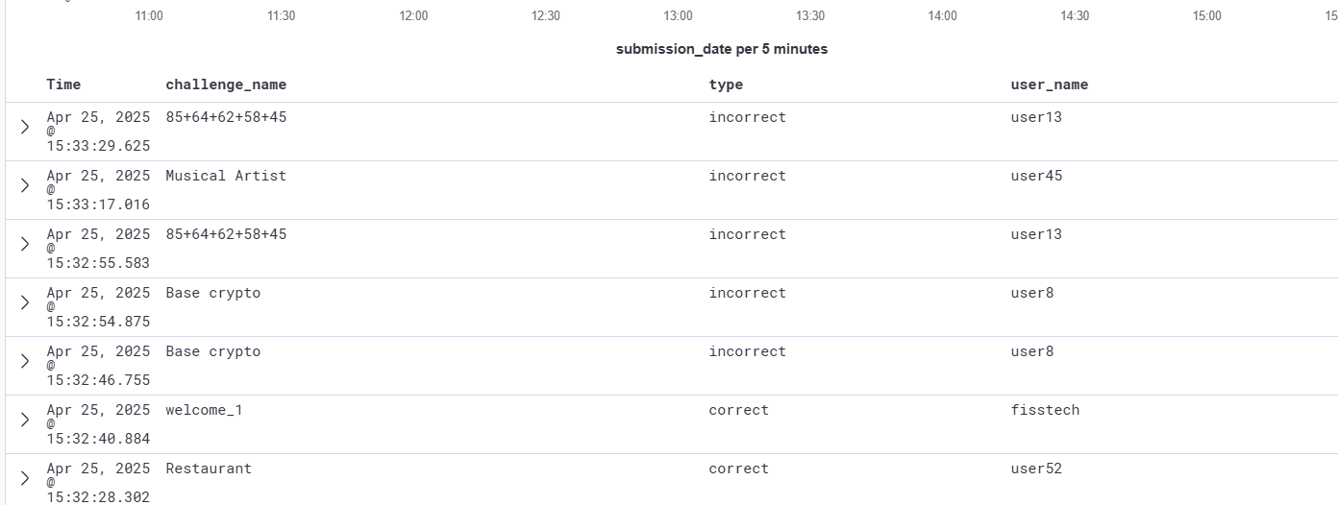Click the 11:30 tick on the time axis
Image resolution: width=1338 pixels, height=505 pixels.
[281, 16]
